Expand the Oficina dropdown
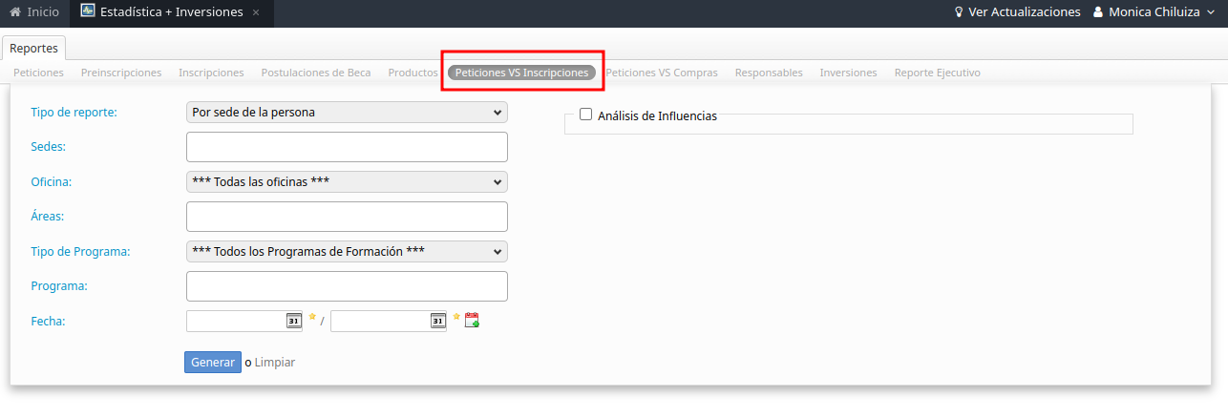Viewport: 1228px width, 418px height. [x=347, y=182]
